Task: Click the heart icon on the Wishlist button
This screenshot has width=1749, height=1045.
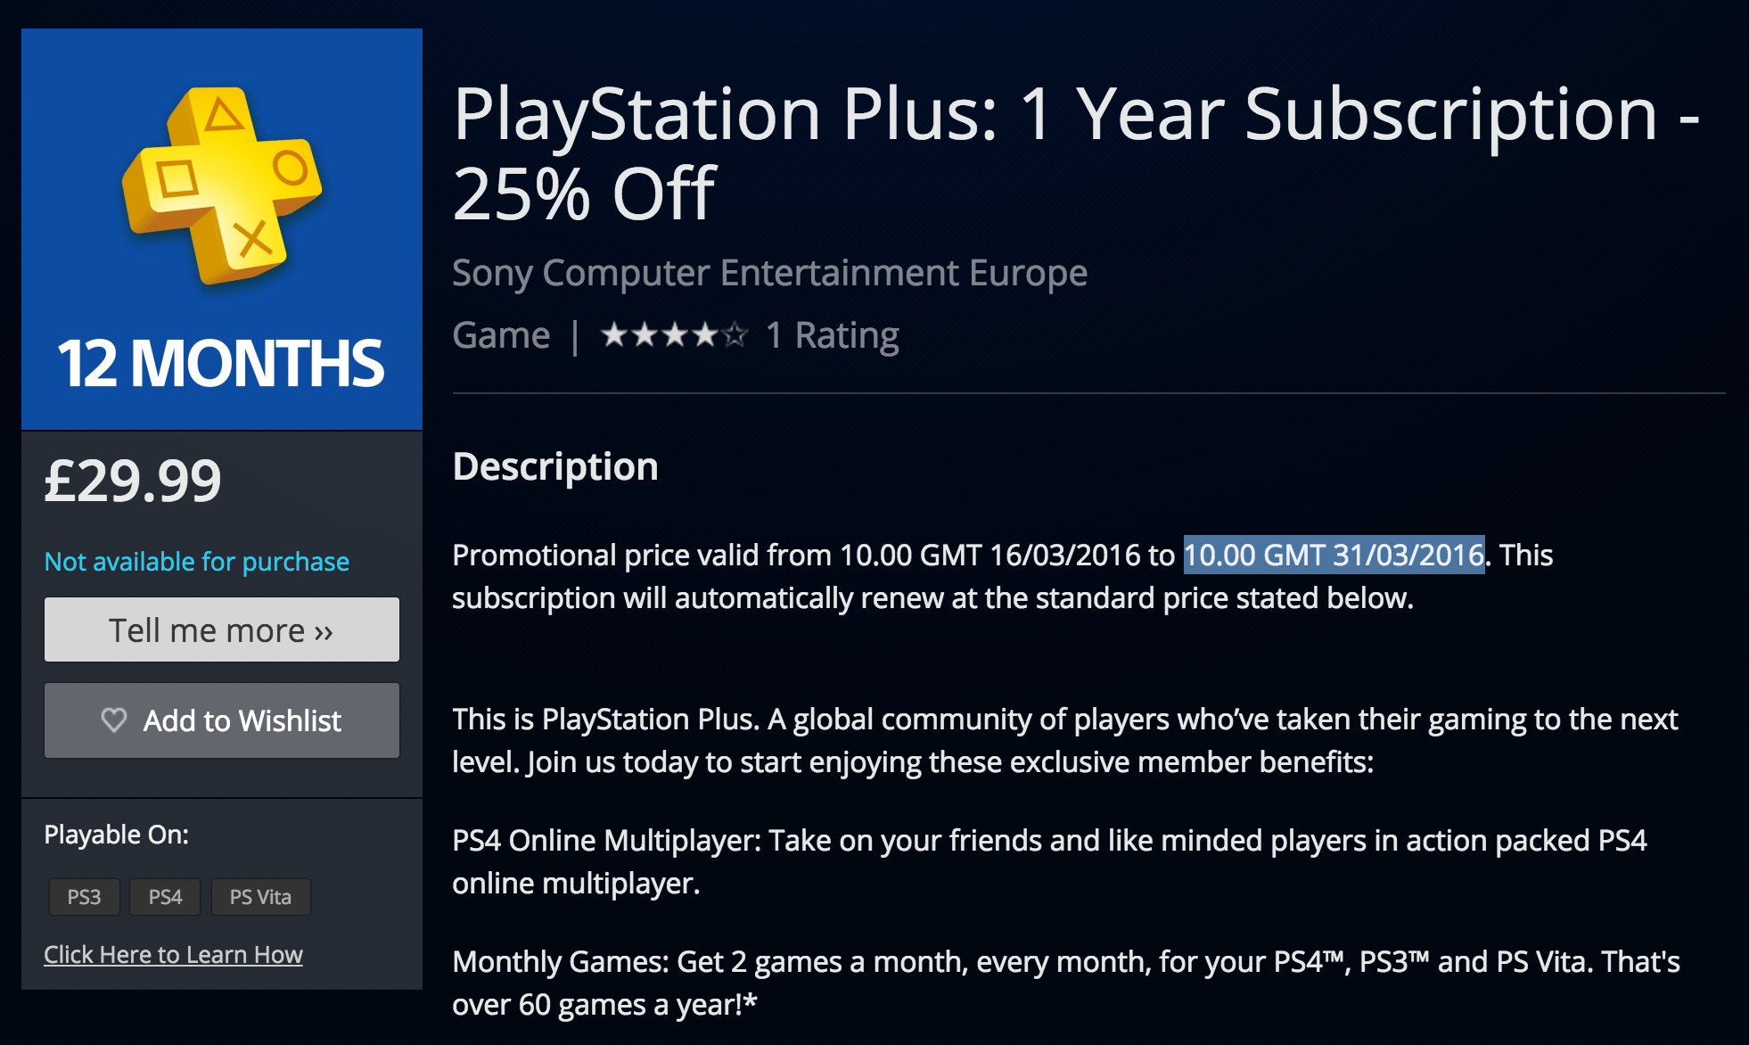Action: pyautogui.click(x=114, y=720)
